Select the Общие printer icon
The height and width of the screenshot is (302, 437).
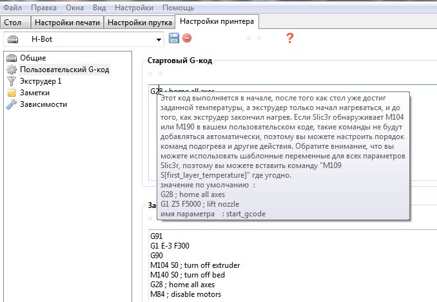coord(12,58)
